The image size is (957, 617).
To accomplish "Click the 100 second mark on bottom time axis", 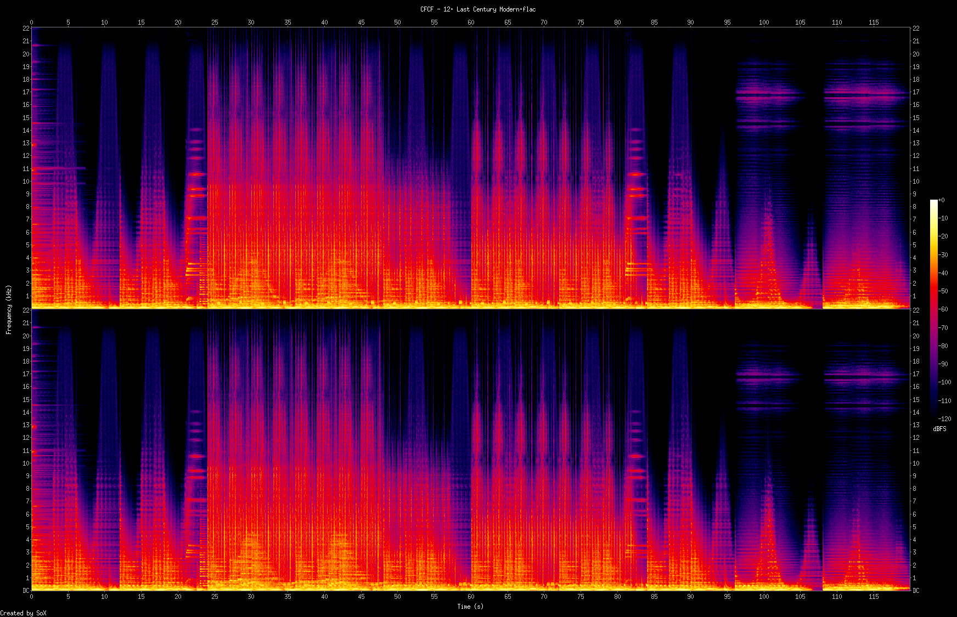I will (x=764, y=597).
